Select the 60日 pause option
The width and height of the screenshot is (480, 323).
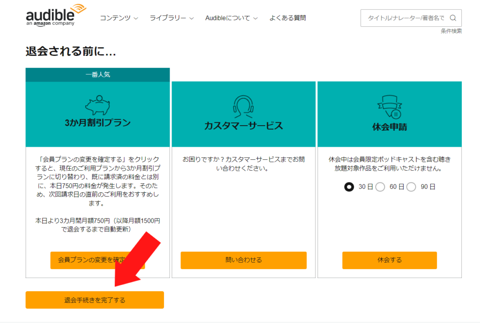pos(380,187)
